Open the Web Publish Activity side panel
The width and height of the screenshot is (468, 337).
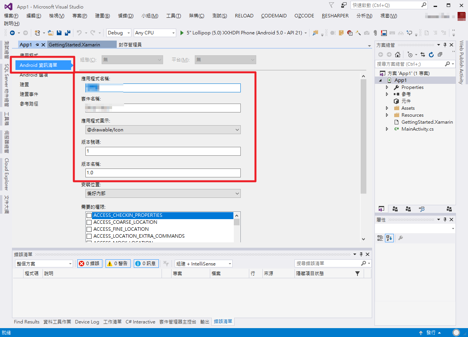point(461,62)
